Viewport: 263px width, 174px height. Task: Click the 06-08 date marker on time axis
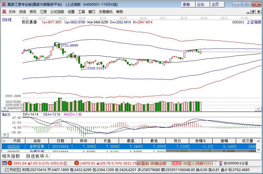[204, 18]
